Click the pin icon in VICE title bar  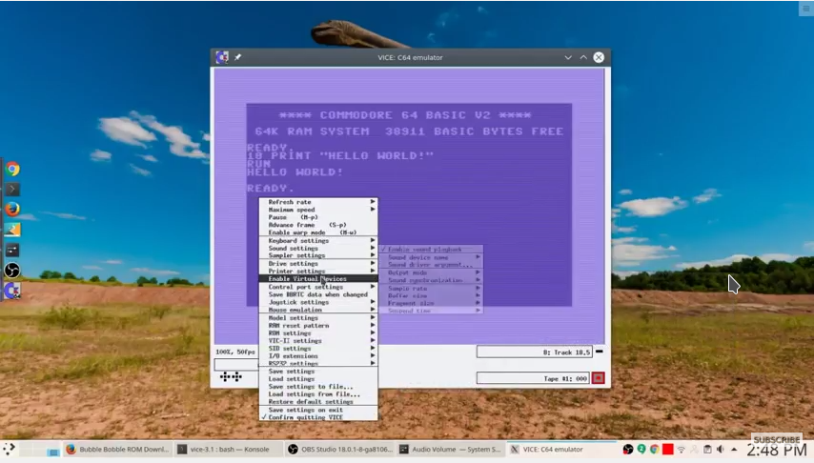tap(237, 57)
